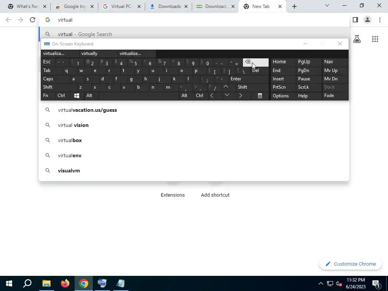Click backspace key on On-Screen Keyboard
Image resolution: width=388 pixels, height=291 pixels.
pos(256,63)
